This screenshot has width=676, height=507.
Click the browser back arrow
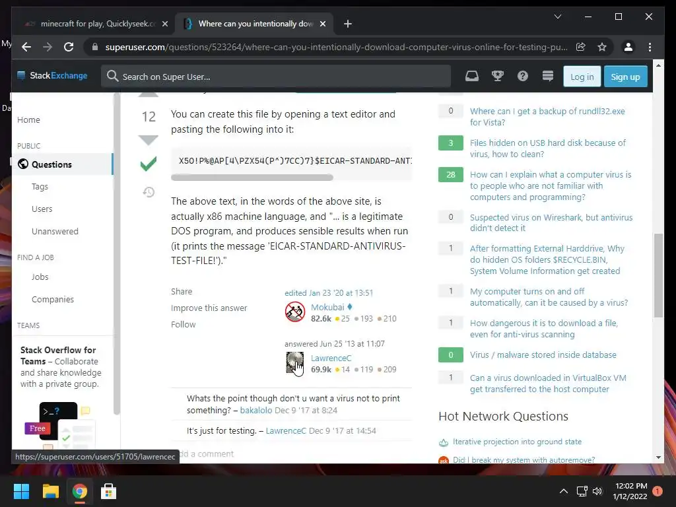tap(26, 47)
